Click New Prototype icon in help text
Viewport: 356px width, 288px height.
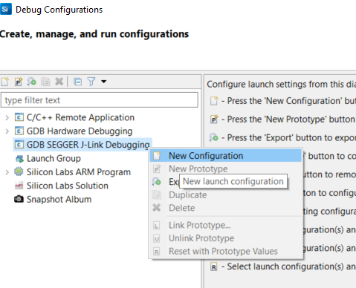click(214, 120)
